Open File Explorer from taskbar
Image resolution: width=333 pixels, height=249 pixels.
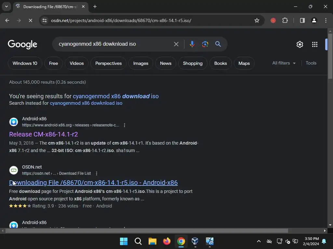point(153,241)
